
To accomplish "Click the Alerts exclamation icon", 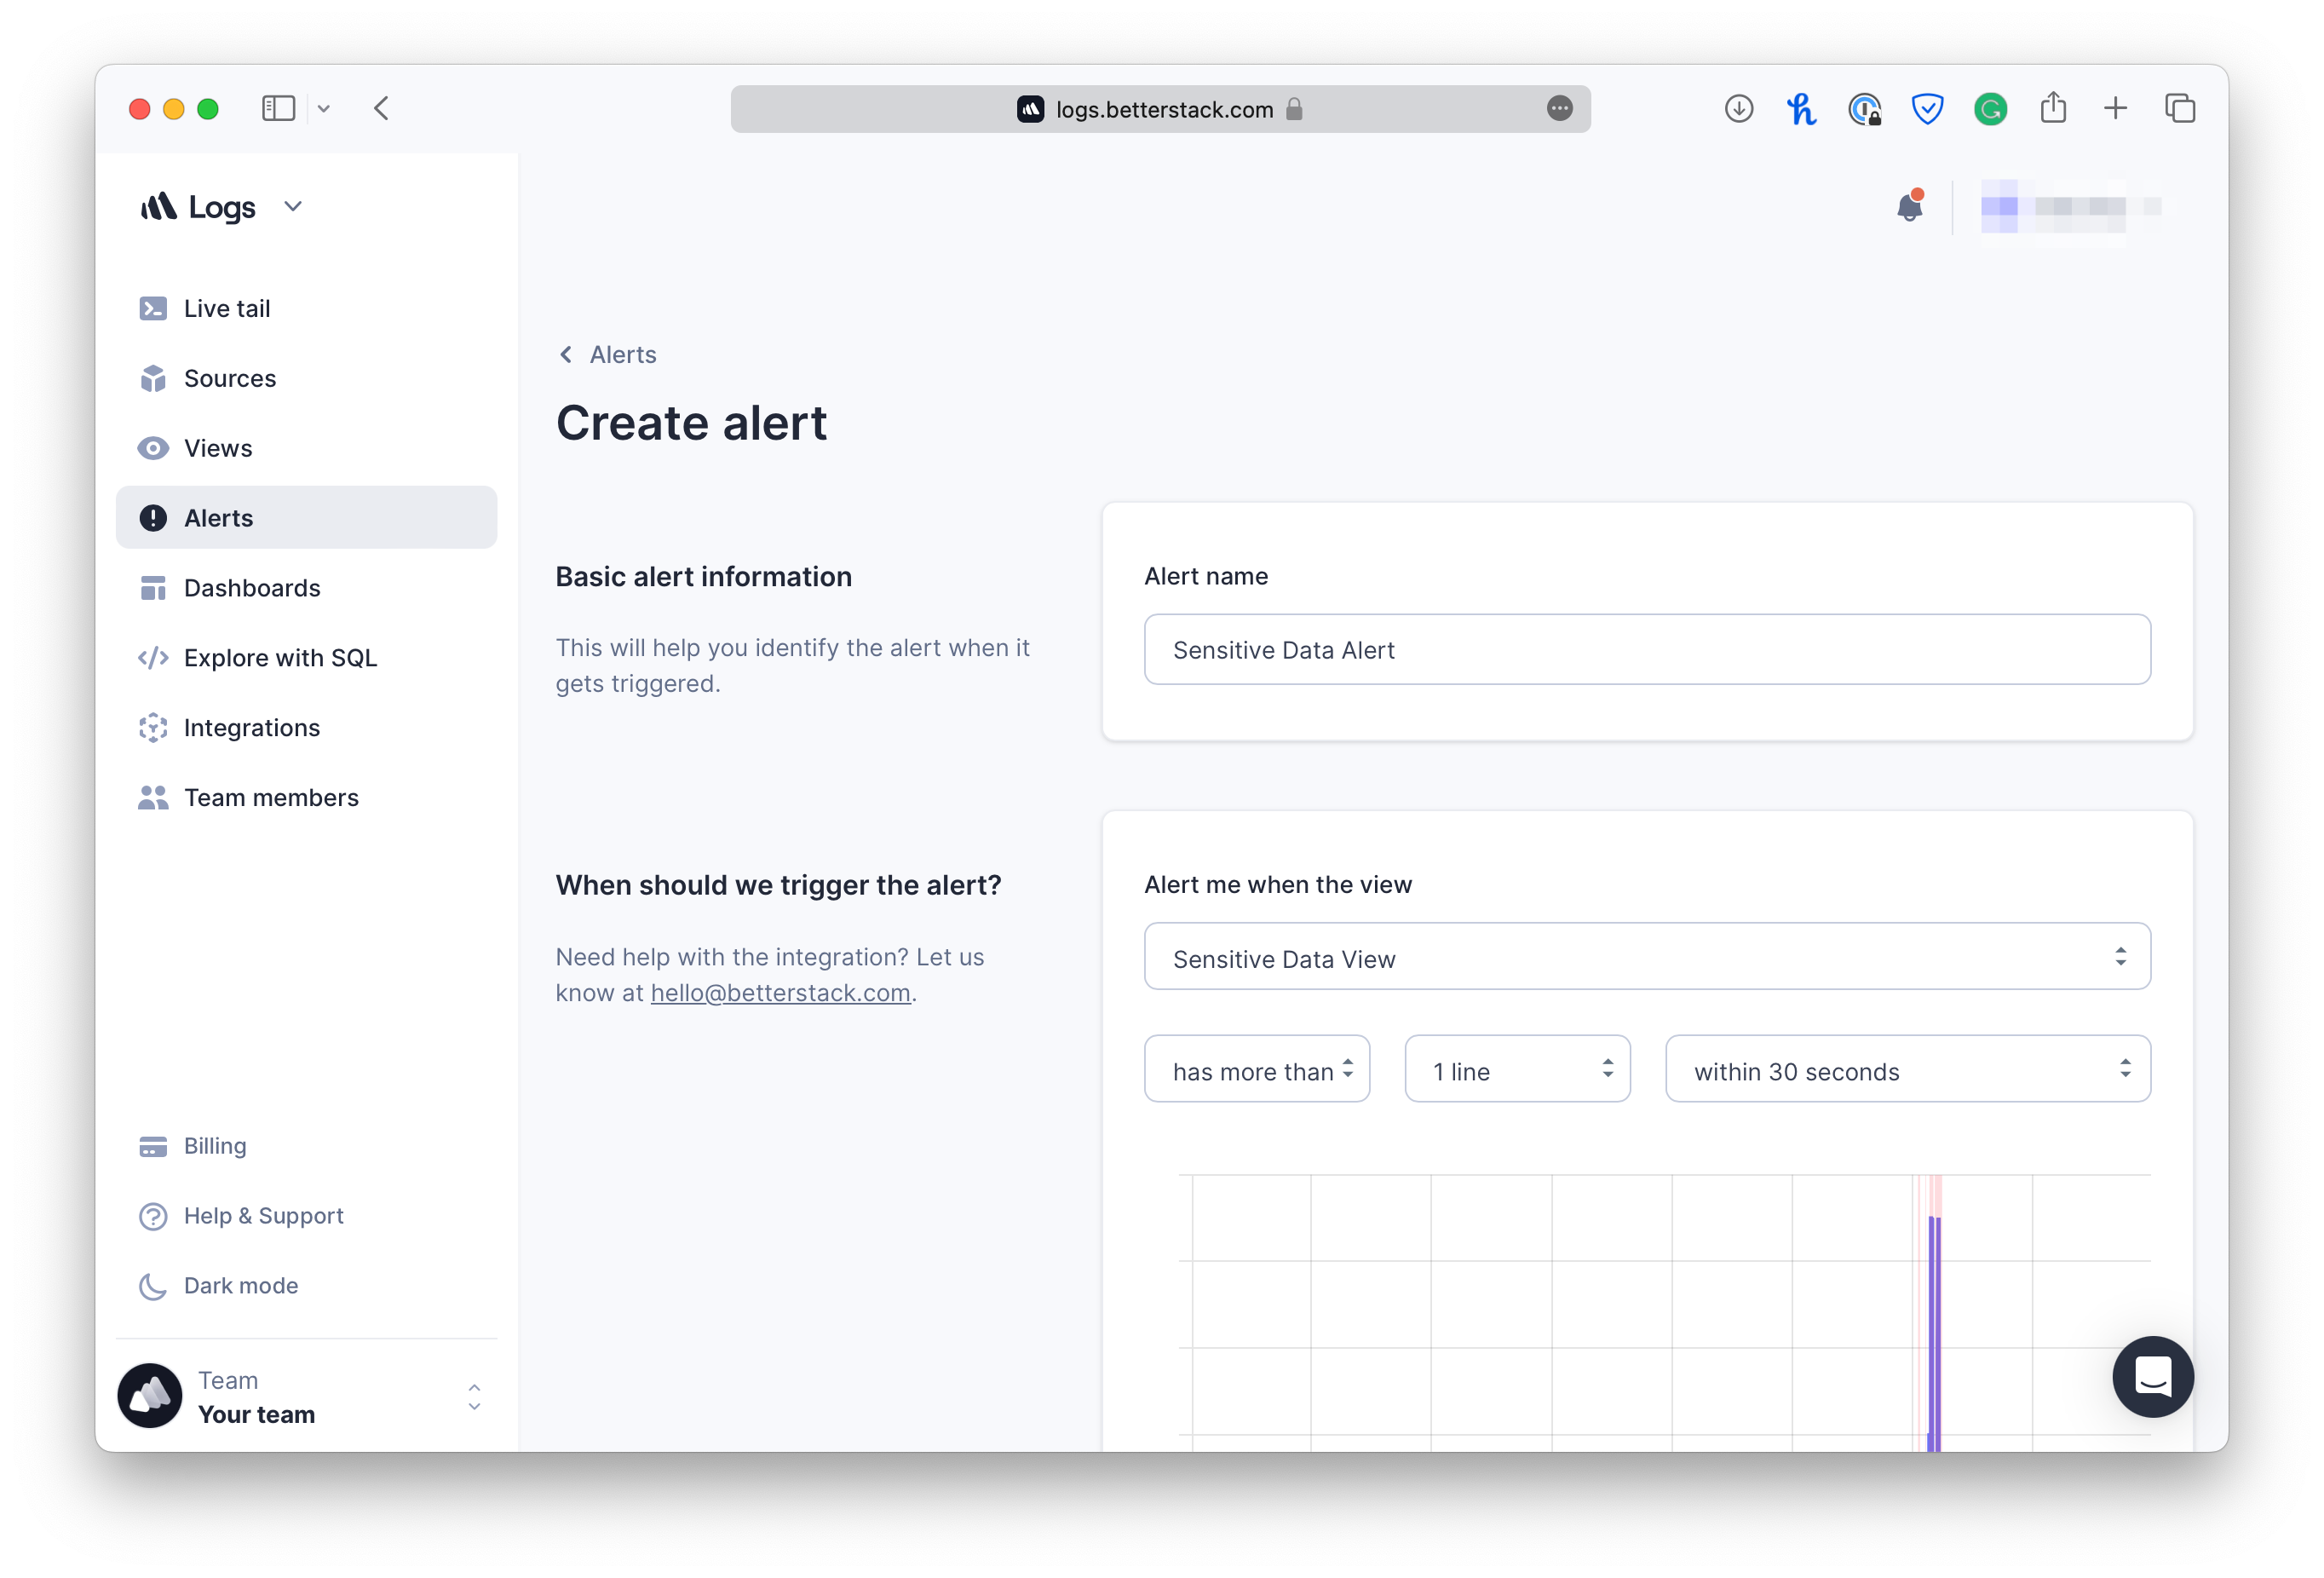I will [x=153, y=517].
